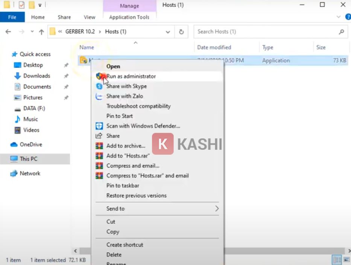Pin Hosts to Start from the context menu
Image resolution: width=351 pixels, height=265 pixels.
point(120,116)
